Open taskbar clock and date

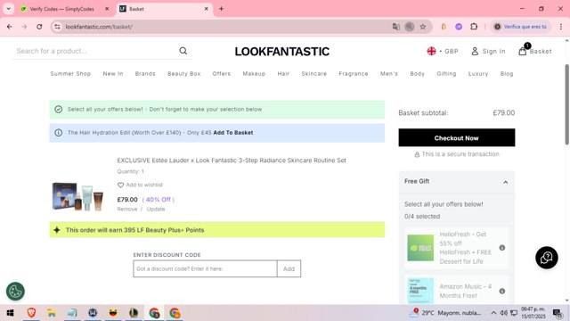coord(533,313)
